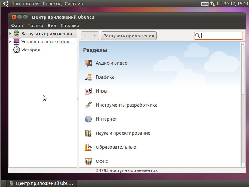Open the Файл menu
249x187 pixels.
pyautogui.click(x=17, y=26)
